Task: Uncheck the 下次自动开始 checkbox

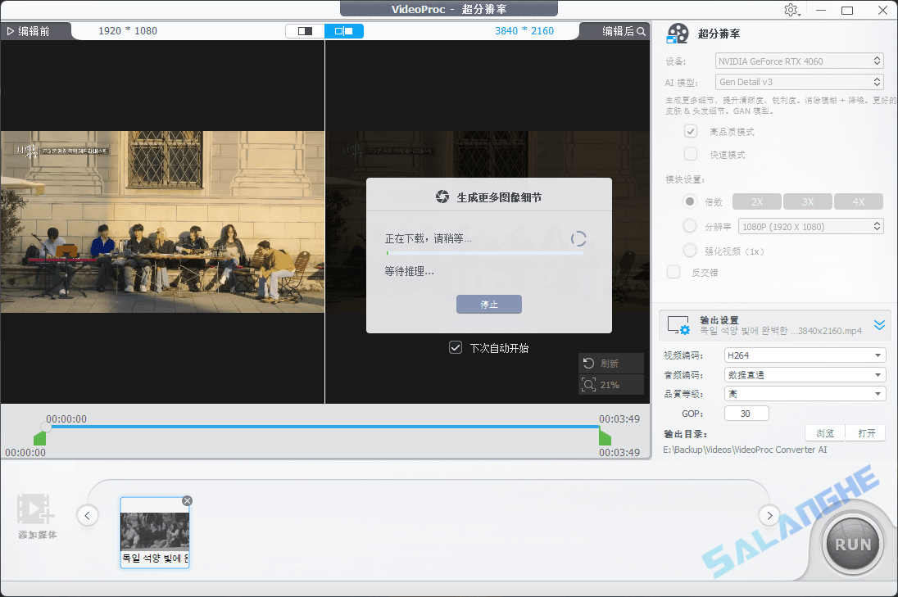Action: (456, 347)
